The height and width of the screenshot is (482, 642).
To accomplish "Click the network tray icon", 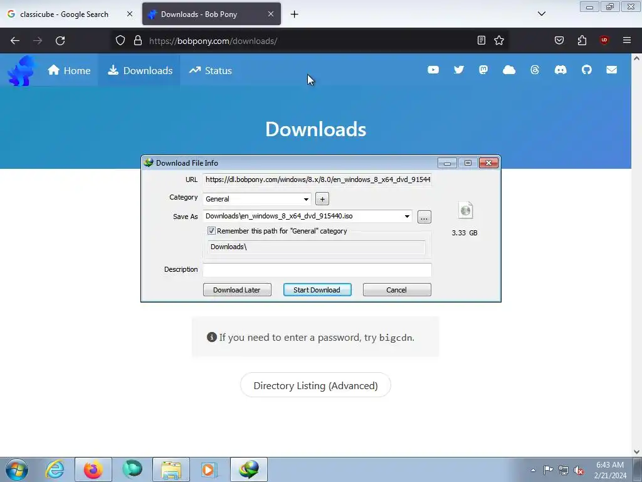I will [564, 470].
